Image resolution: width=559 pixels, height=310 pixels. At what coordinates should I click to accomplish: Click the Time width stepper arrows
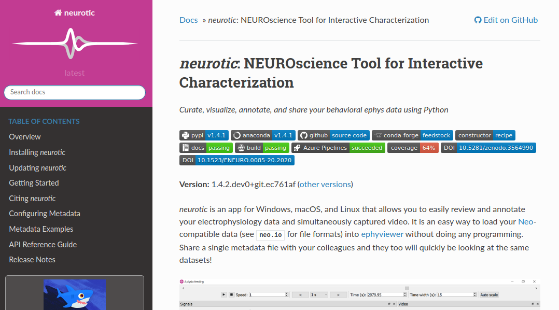pos(474,294)
